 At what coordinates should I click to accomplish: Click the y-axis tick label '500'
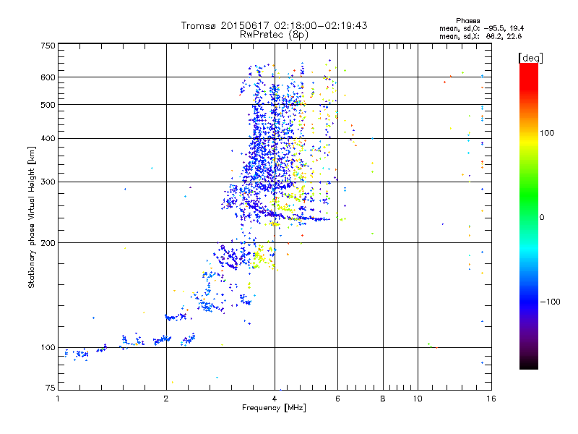click(48, 105)
